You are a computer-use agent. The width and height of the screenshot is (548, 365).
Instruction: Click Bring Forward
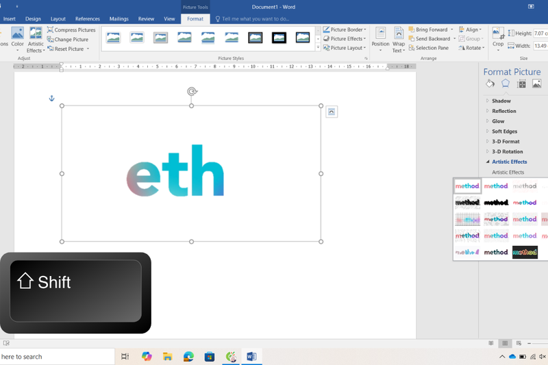428,29
